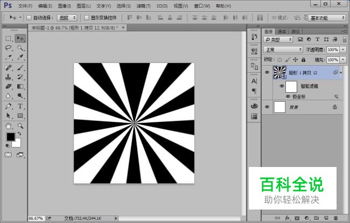This screenshot has height=223, width=350.
Task: Toggle lock position
Action: pos(295,60)
